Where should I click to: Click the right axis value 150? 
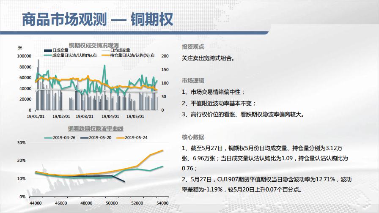(x=165, y=70)
